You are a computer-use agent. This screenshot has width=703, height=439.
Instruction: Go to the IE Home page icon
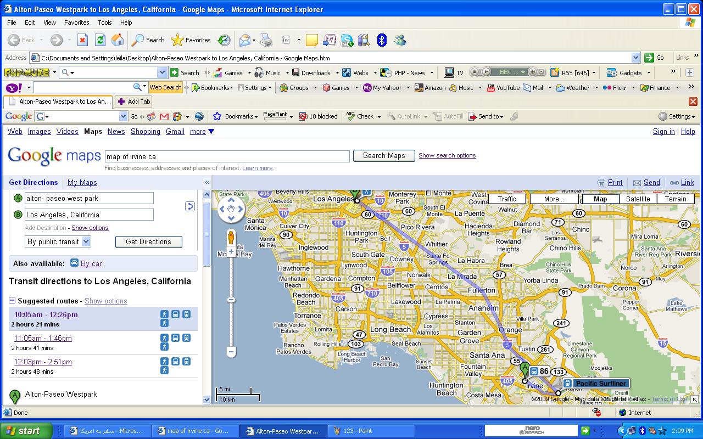pyautogui.click(x=118, y=40)
